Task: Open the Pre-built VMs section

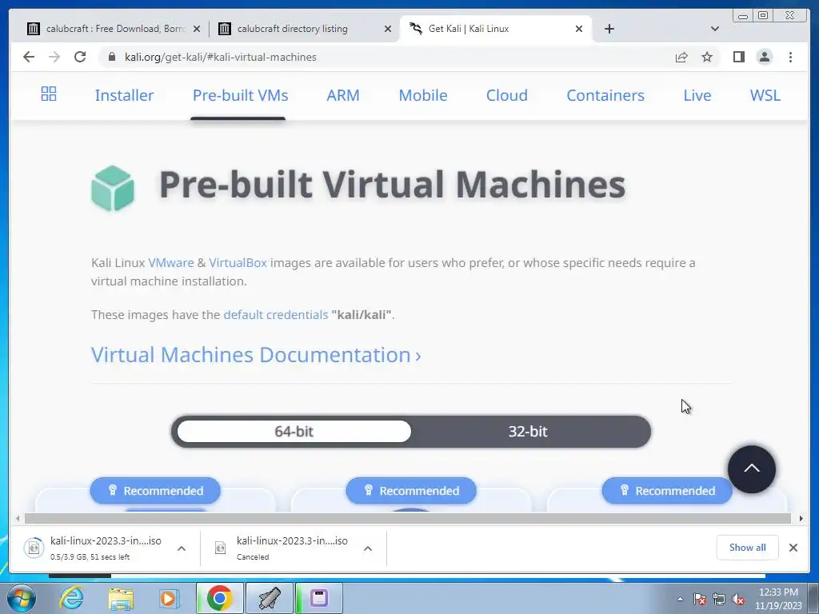Action: click(240, 96)
